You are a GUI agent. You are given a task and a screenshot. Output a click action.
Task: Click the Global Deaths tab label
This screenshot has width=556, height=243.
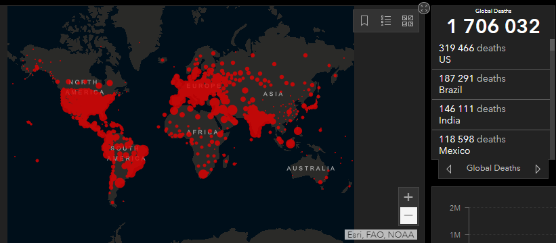click(493, 168)
